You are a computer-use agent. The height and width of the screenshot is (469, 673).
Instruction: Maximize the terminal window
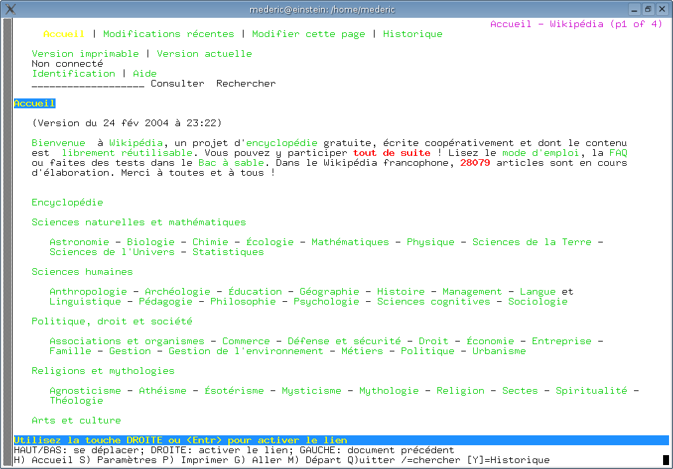648,9
